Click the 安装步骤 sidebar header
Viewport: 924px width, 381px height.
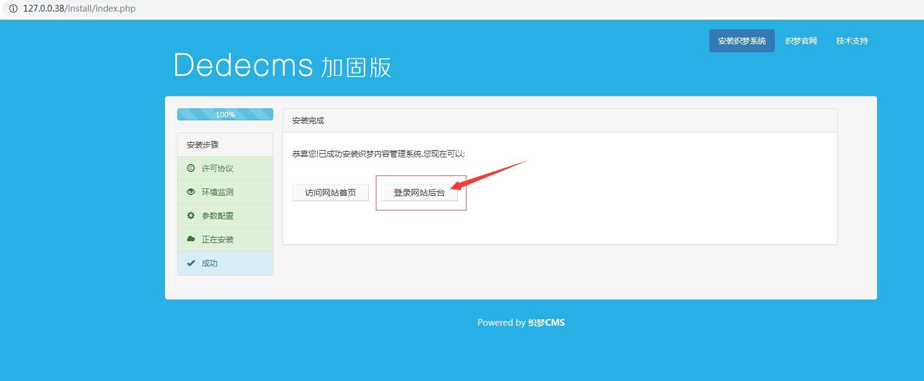pyautogui.click(x=203, y=145)
